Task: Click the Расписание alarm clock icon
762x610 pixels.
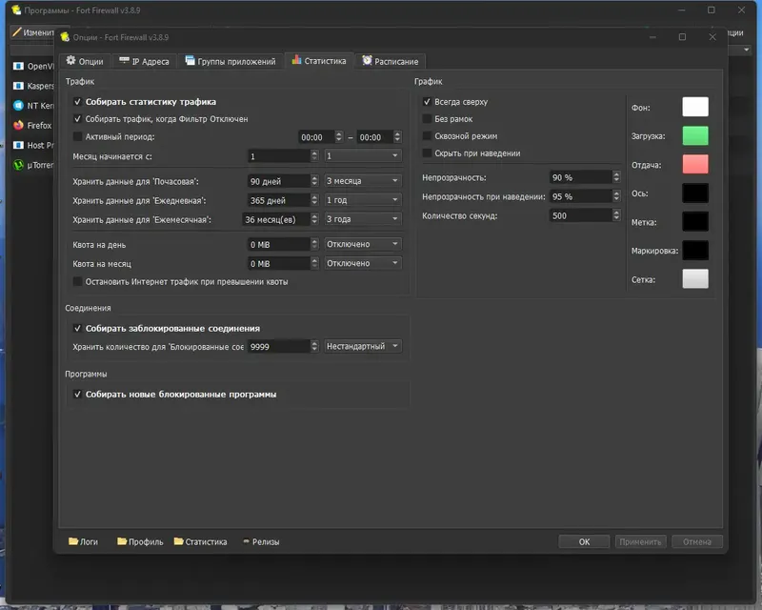Action: [x=367, y=61]
